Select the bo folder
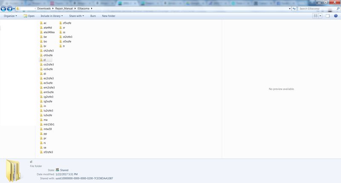Viewport: 341px width, 183px height. coord(43,41)
